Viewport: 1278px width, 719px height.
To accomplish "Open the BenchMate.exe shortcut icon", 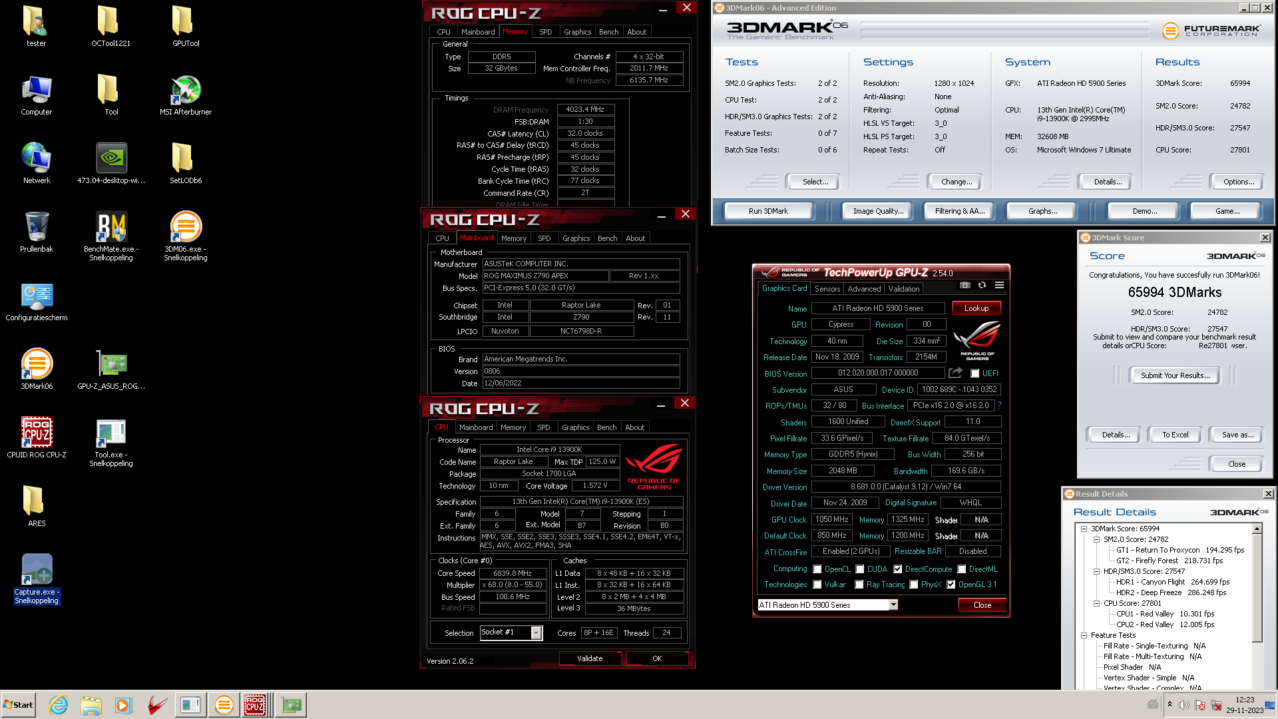I will click(111, 237).
